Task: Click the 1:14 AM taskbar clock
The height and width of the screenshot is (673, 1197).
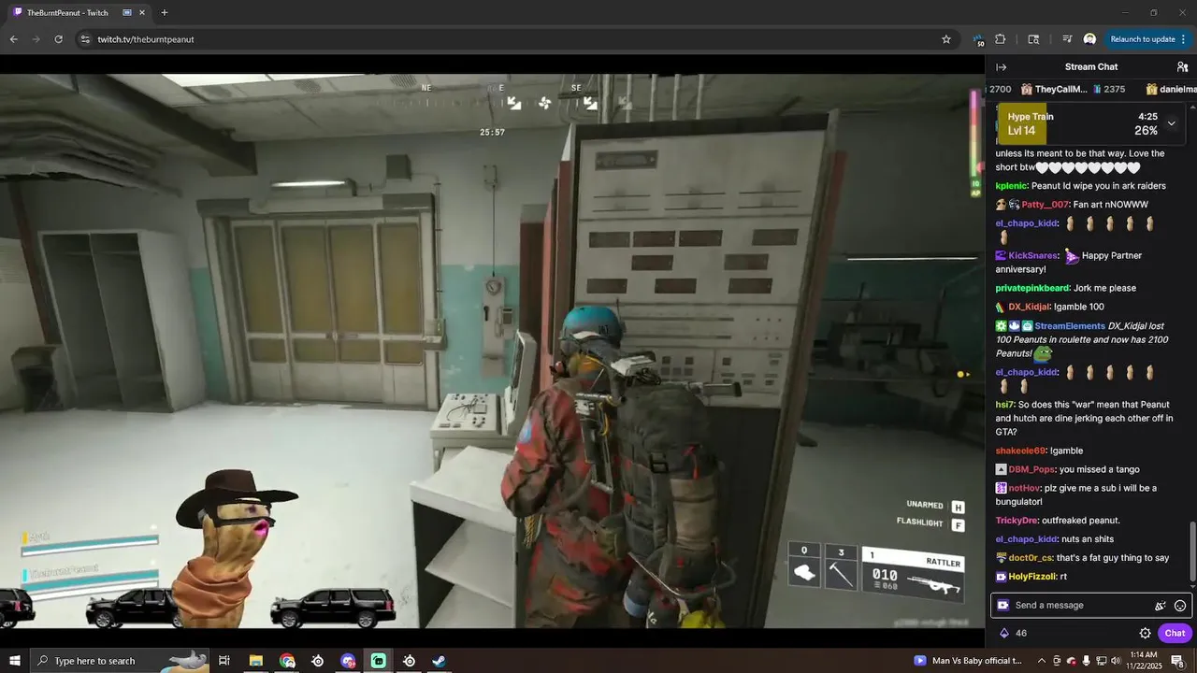Action: click(1144, 661)
